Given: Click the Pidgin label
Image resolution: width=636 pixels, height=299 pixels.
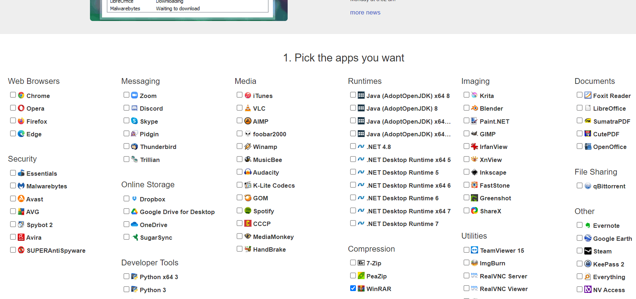Looking at the screenshot, I should point(149,134).
